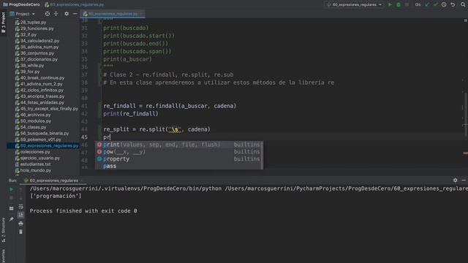
Task: Update project with the blue Git arrow
Action: (x=427, y=5)
